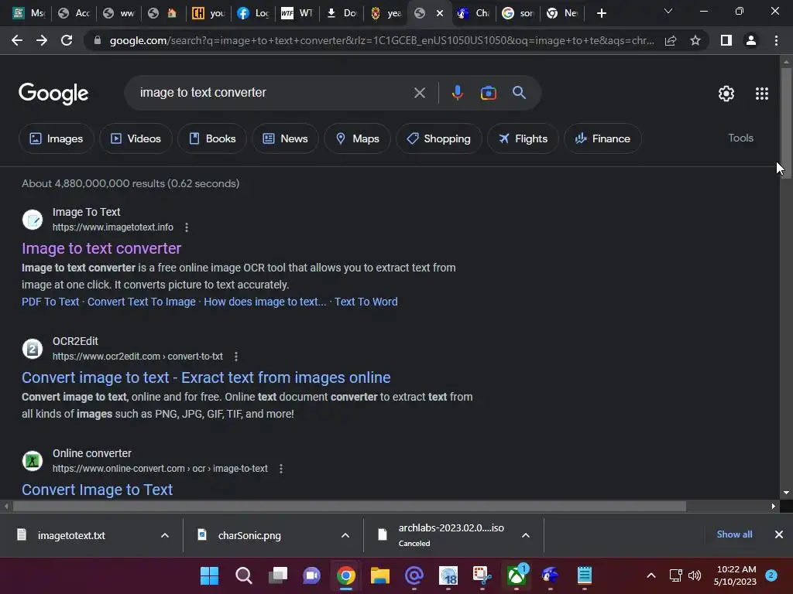Expand archlabs iso download options
This screenshot has width=793, height=594.
pyautogui.click(x=526, y=535)
